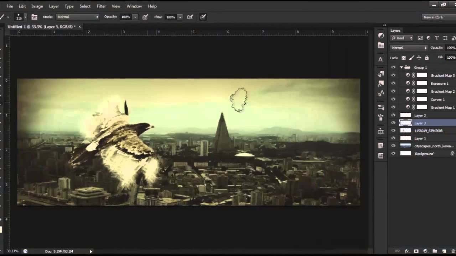
Task: Toggle pressure for opacity icon after Opacity
Action: point(145,17)
